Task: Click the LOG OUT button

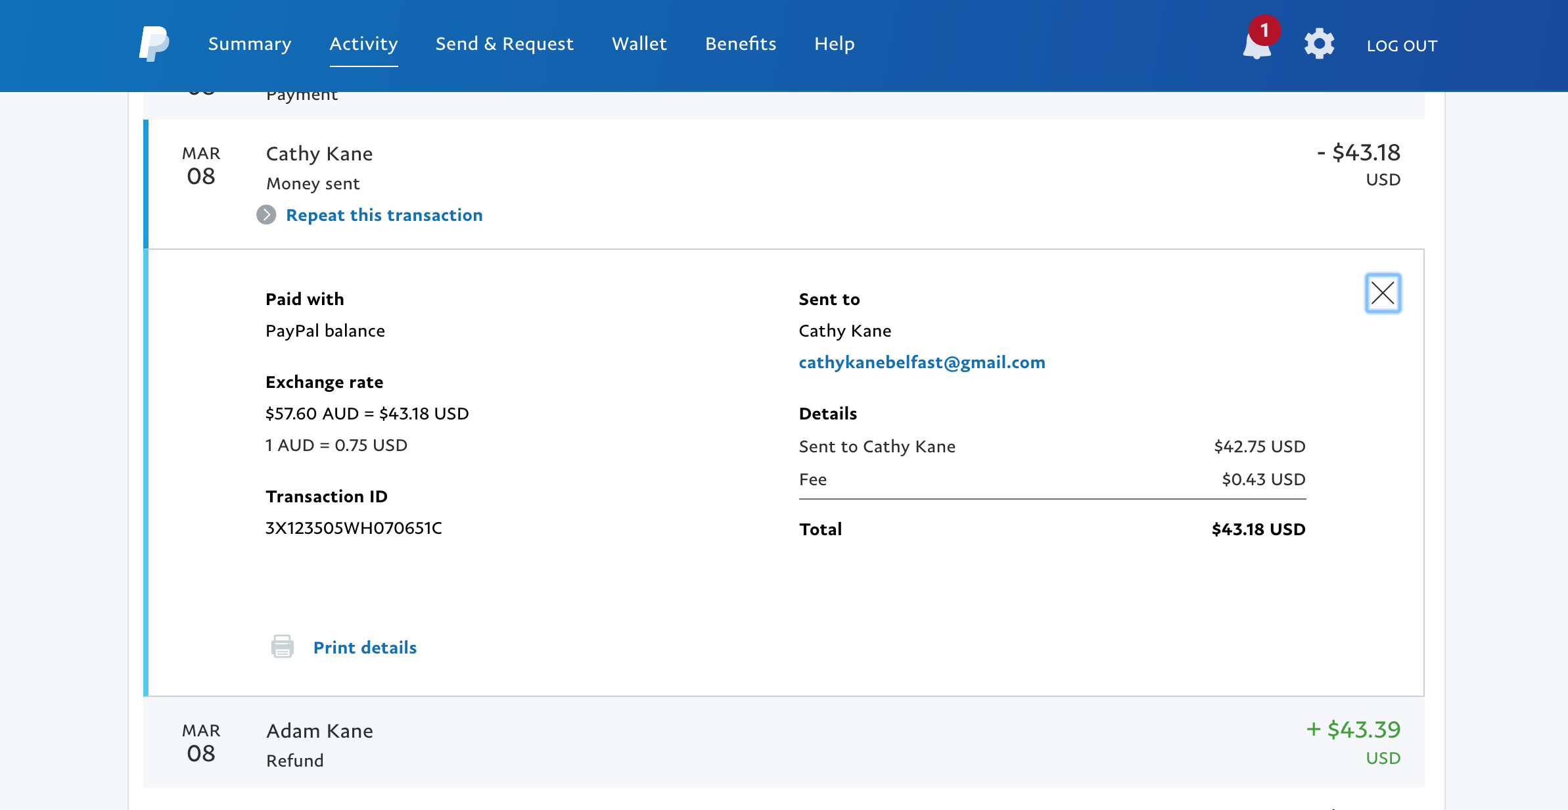Action: [1402, 45]
